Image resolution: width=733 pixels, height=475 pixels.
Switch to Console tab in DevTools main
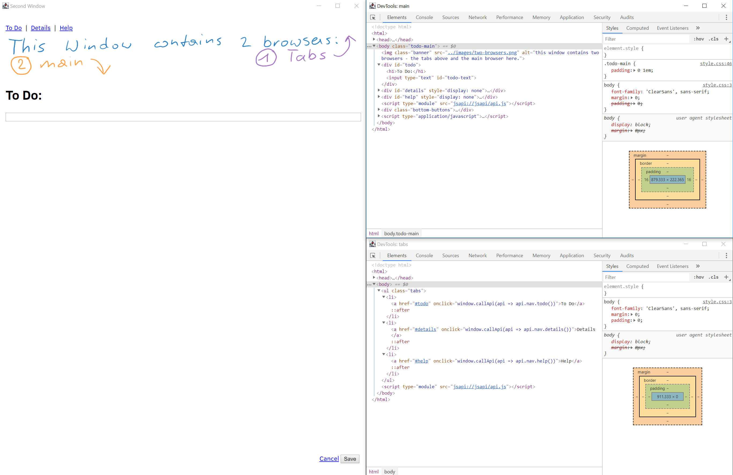click(x=424, y=17)
